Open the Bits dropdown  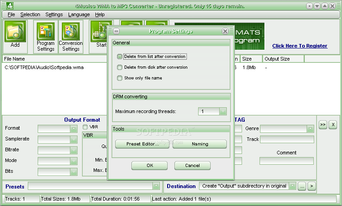pyautogui.click(x=74, y=172)
